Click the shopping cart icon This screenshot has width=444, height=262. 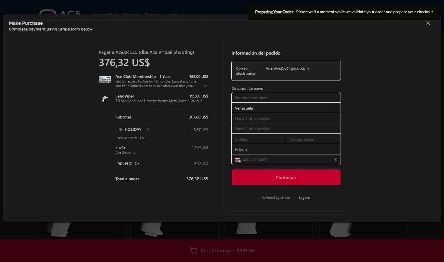tap(193, 250)
